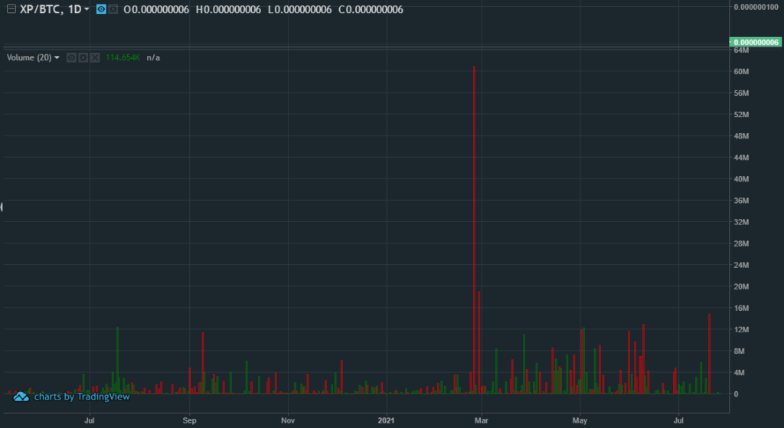Click the 'n/a' value beside Volume
The height and width of the screenshot is (428, 784).
(x=153, y=58)
